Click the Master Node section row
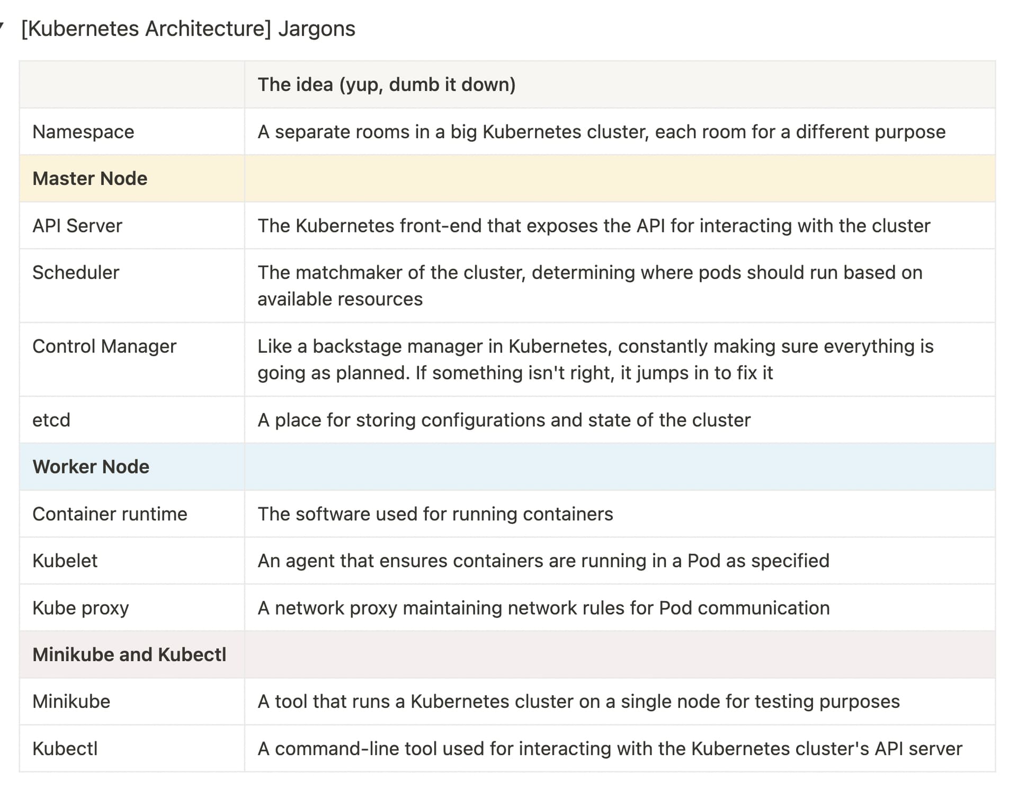This screenshot has height=792, width=1017. point(90,179)
